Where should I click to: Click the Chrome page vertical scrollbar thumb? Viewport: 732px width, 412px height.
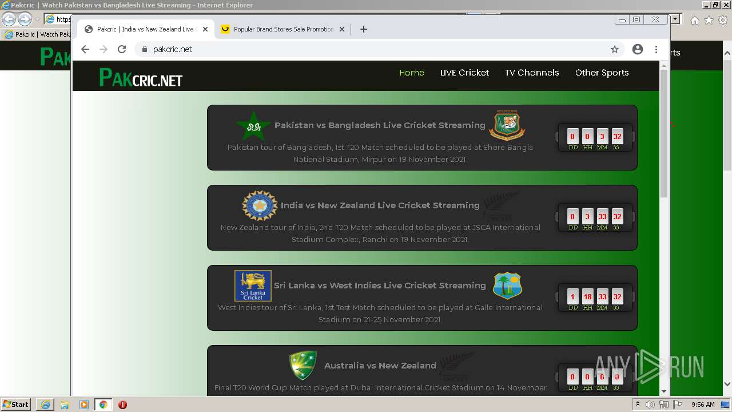[x=664, y=133]
